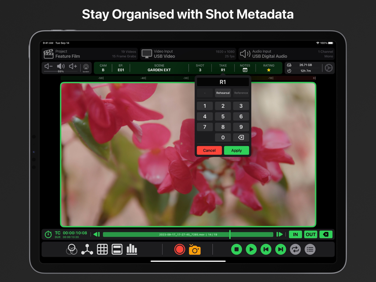This screenshot has height=282, width=376.
Task: Toggle the Speaker audio output
Action: coord(85,68)
